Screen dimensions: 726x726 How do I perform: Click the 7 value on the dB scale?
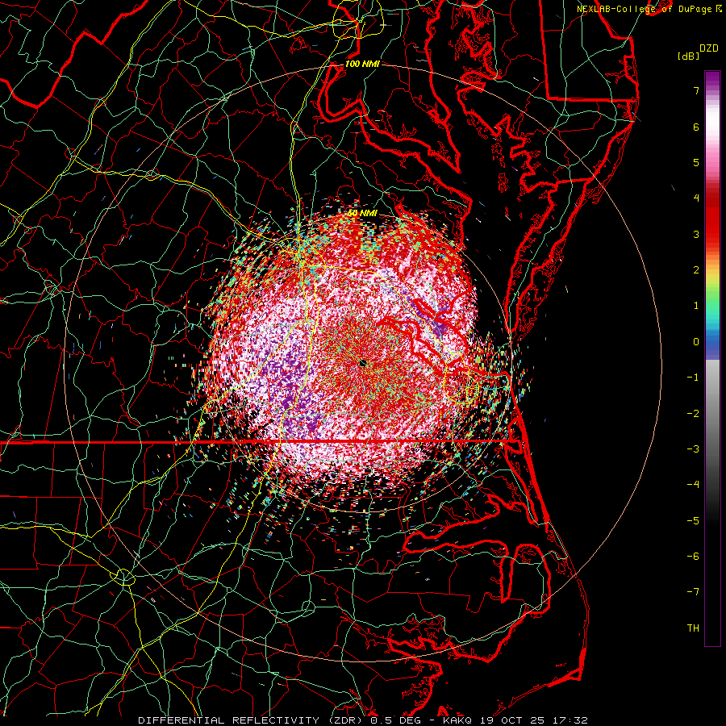click(696, 90)
